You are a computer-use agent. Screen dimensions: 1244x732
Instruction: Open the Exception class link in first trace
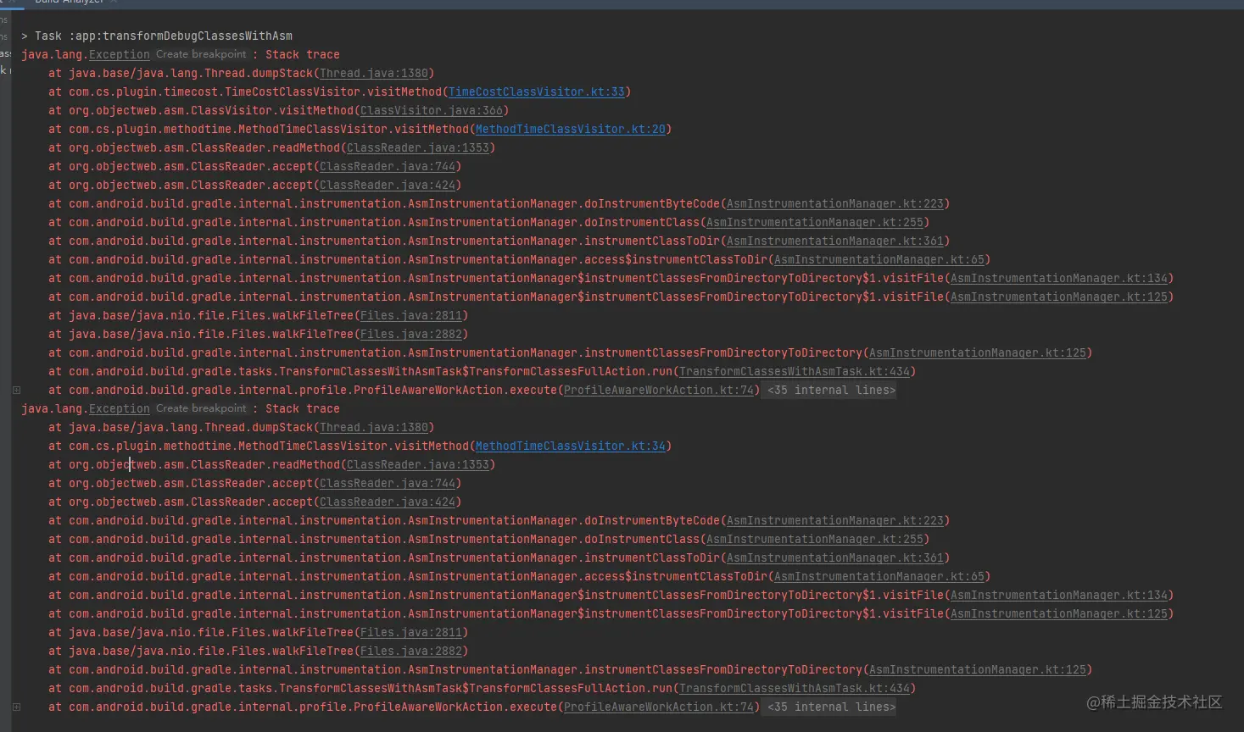tap(120, 54)
